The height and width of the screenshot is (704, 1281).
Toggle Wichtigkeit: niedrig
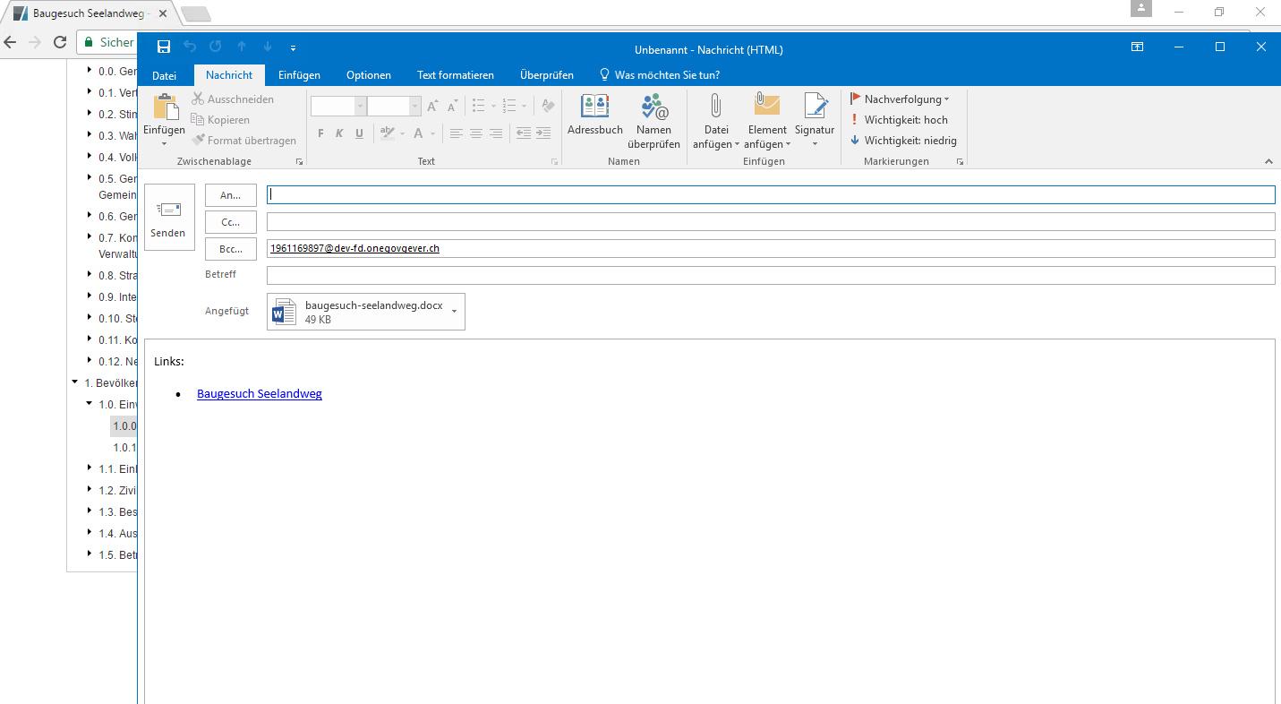click(x=903, y=141)
